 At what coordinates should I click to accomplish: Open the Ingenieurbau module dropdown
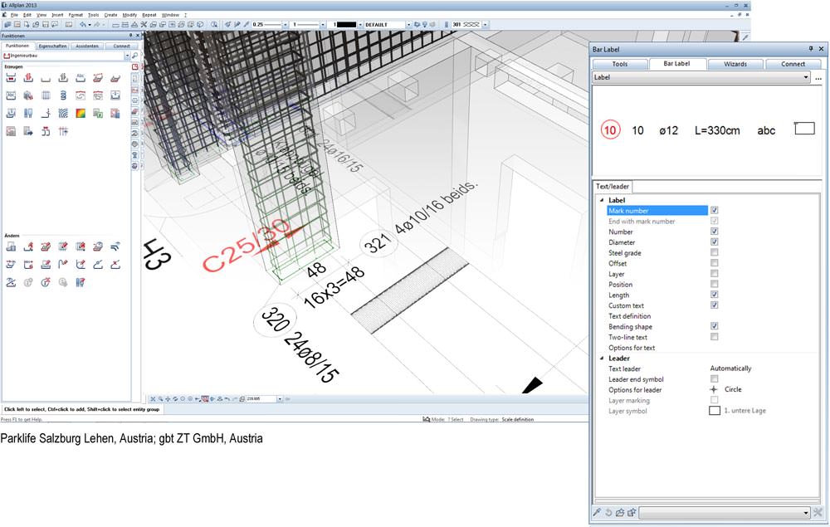[127, 56]
